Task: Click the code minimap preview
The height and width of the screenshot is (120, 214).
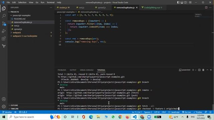Action: [199, 15]
